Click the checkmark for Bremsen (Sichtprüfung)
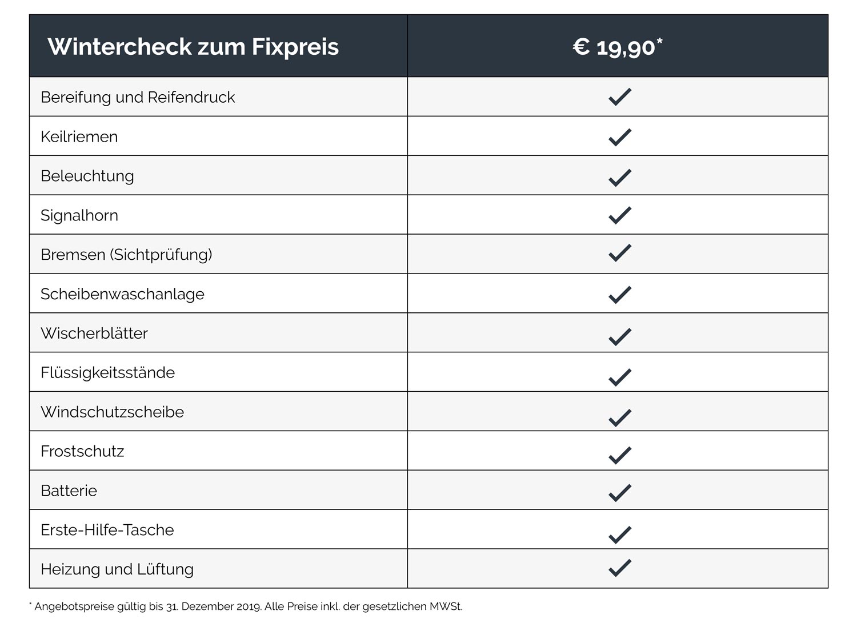 pyautogui.click(x=619, y=253)
